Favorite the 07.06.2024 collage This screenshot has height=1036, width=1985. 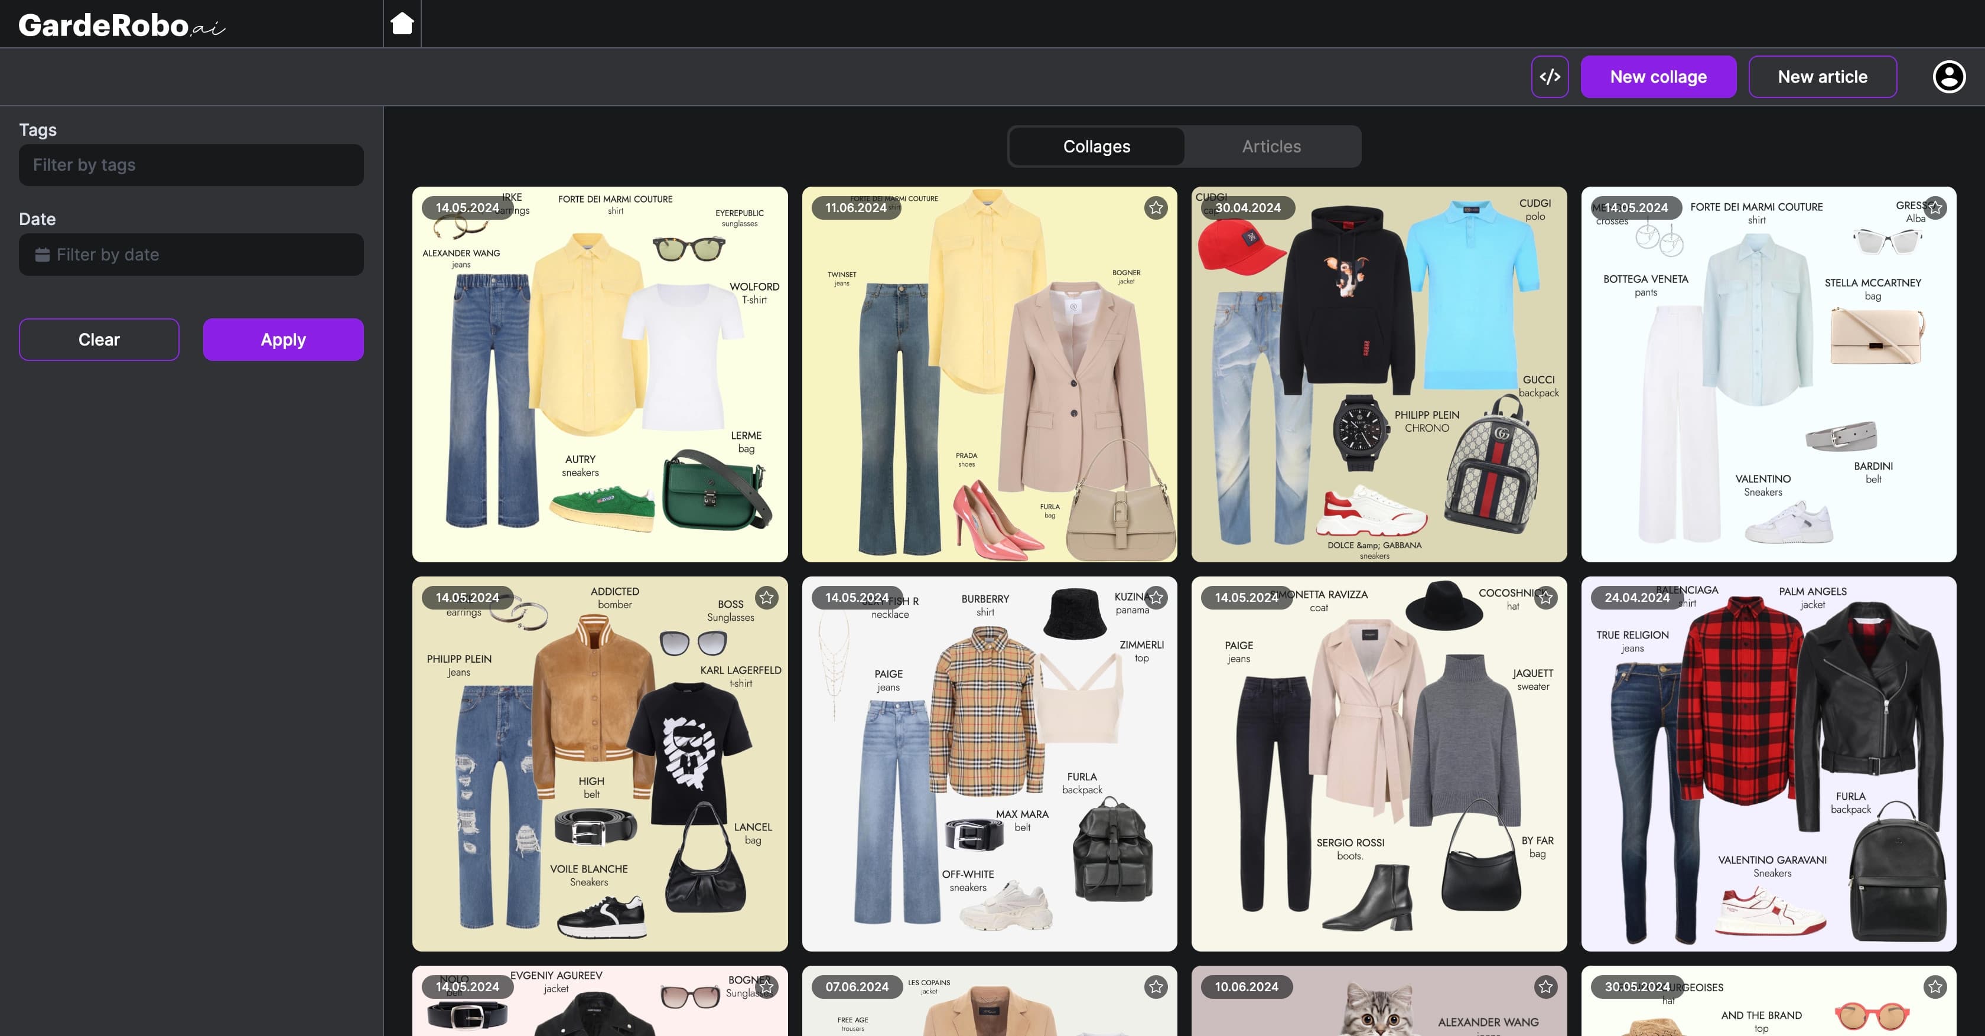tap(1155, 987)
